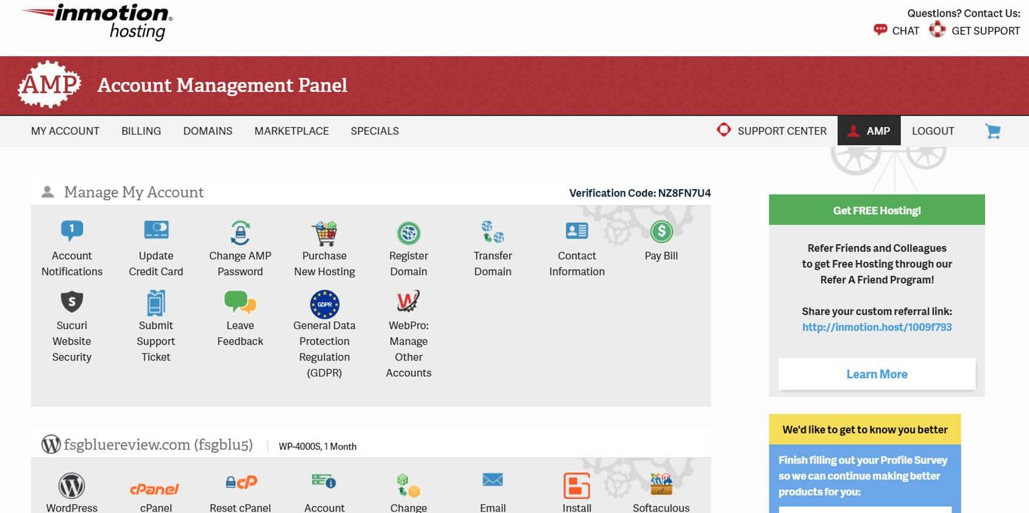Screen dimensions: 1029x513
Task: Click Register Domain globe icon
Action: click(x=408, y=233)
